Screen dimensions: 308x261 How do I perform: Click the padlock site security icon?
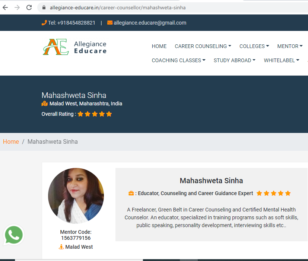tap(44, 7)
